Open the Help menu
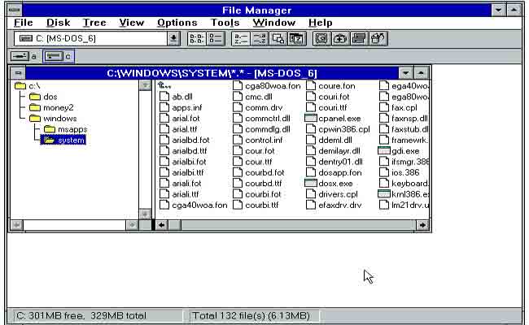The width and height of the screenshot is (529, 325). click(321, 23)
